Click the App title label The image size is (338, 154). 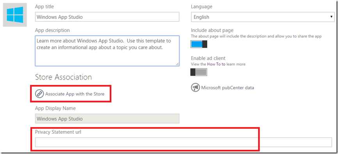pos(44,7)
